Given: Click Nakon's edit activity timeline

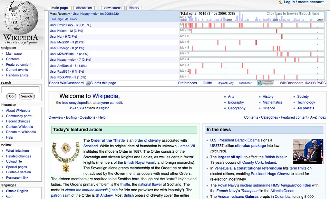Looking at the screenshot, I should (x=252, y=31).
